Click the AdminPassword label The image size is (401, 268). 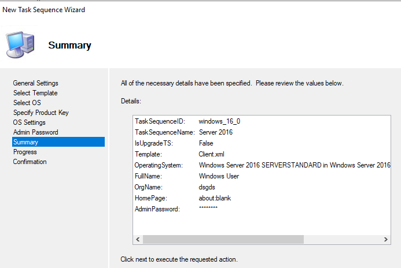[x=157, y=209]
